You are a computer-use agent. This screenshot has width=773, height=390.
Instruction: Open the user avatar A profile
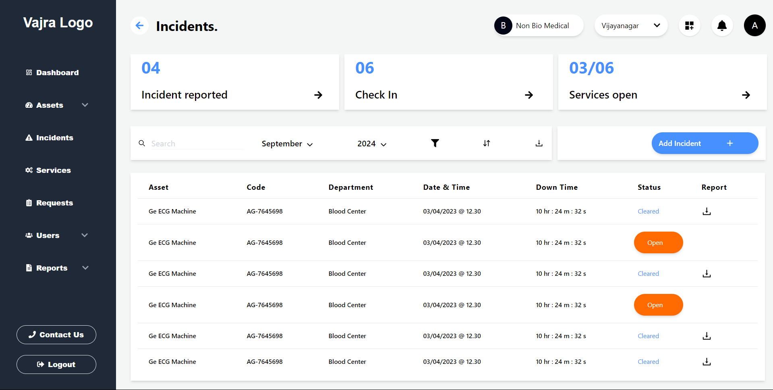(x=754, y=26)
